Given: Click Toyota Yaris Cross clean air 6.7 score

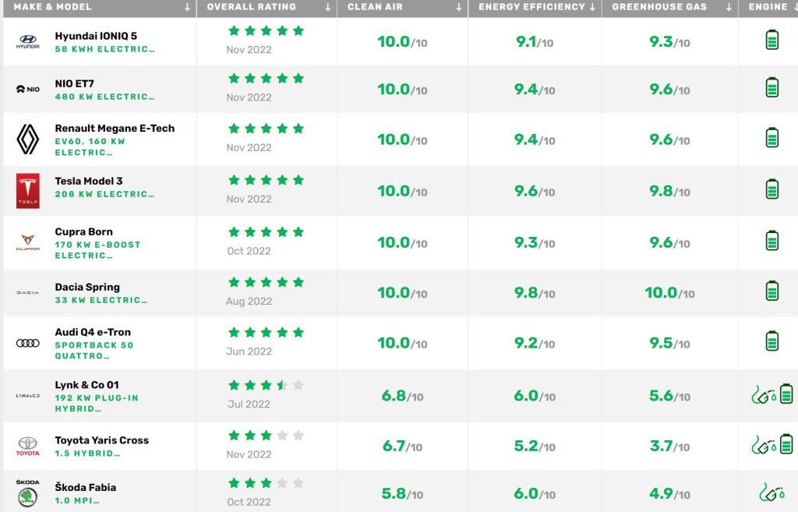Looking at the screenshot, I should [x=403, y=447].
